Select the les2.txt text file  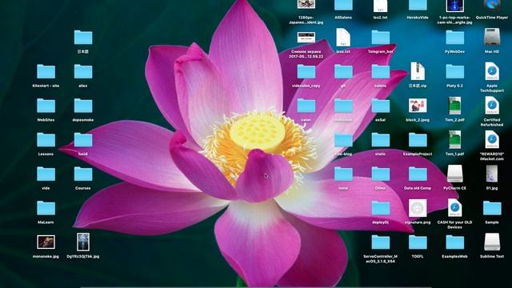click(x=381, y=6)
